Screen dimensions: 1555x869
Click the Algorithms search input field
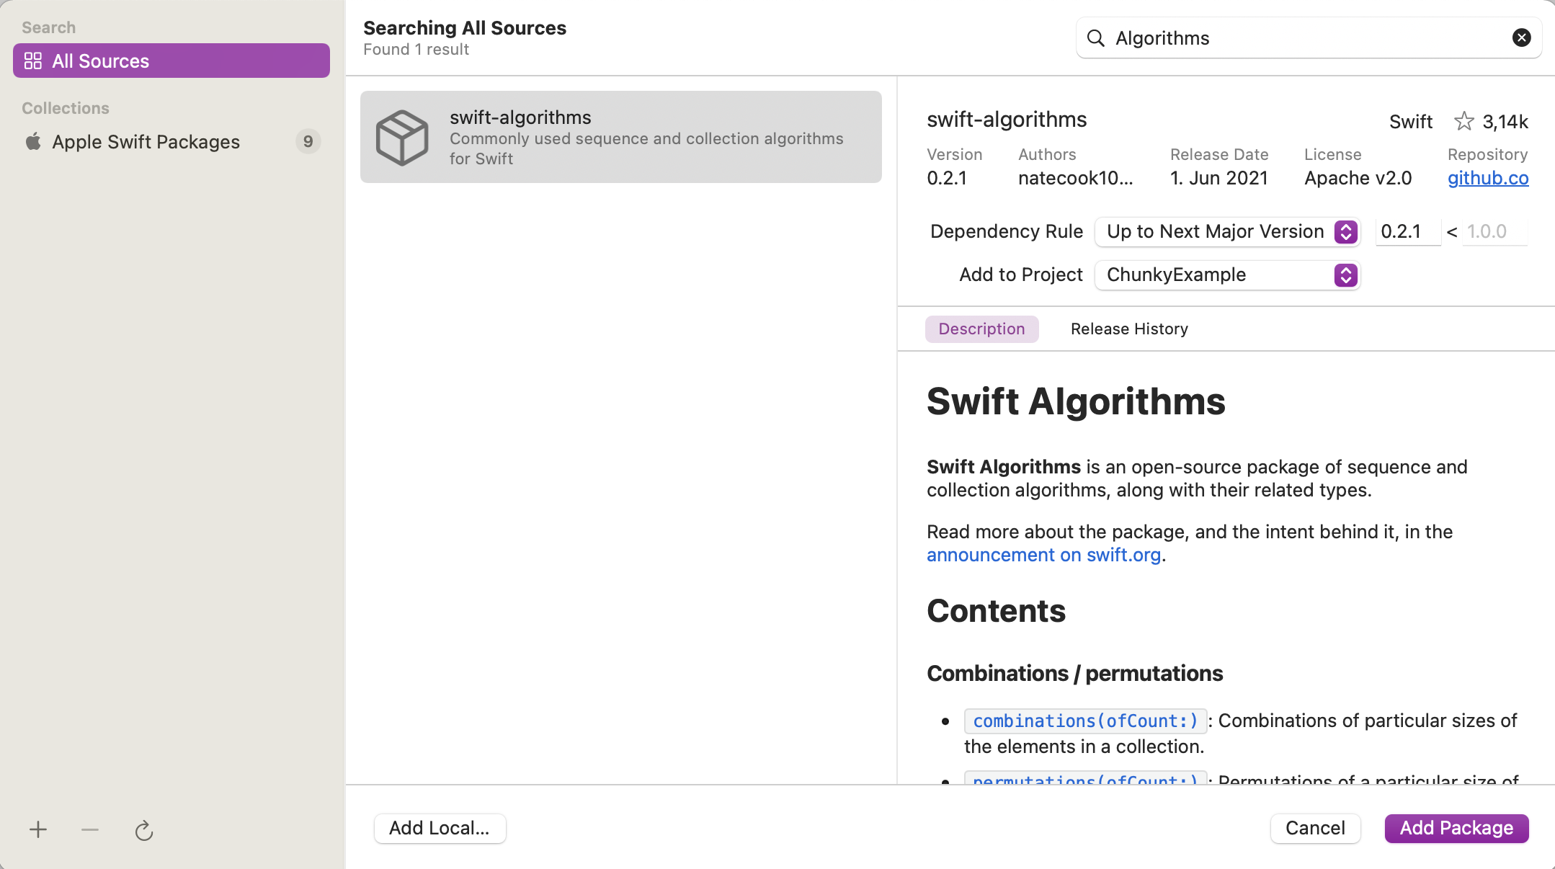[x=1309, y=38]
